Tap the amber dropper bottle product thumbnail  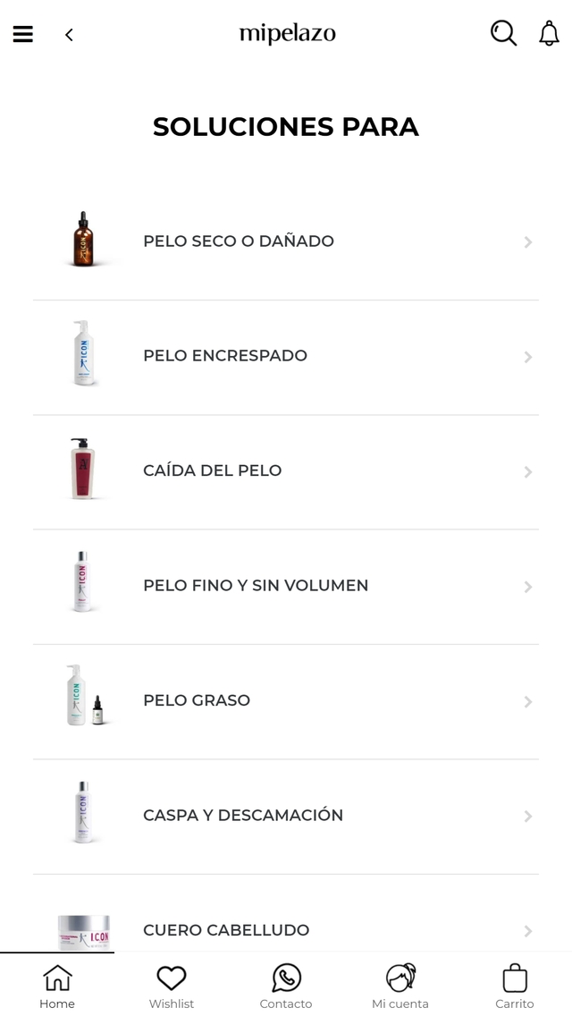[x=85, y=241]
